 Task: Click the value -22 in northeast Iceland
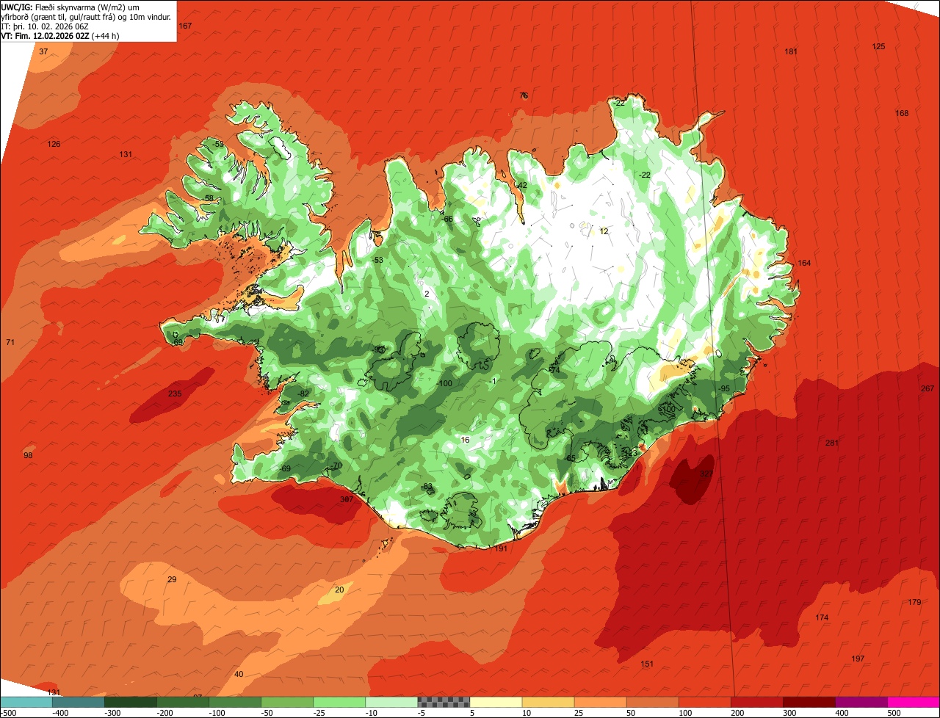[645, 175]
